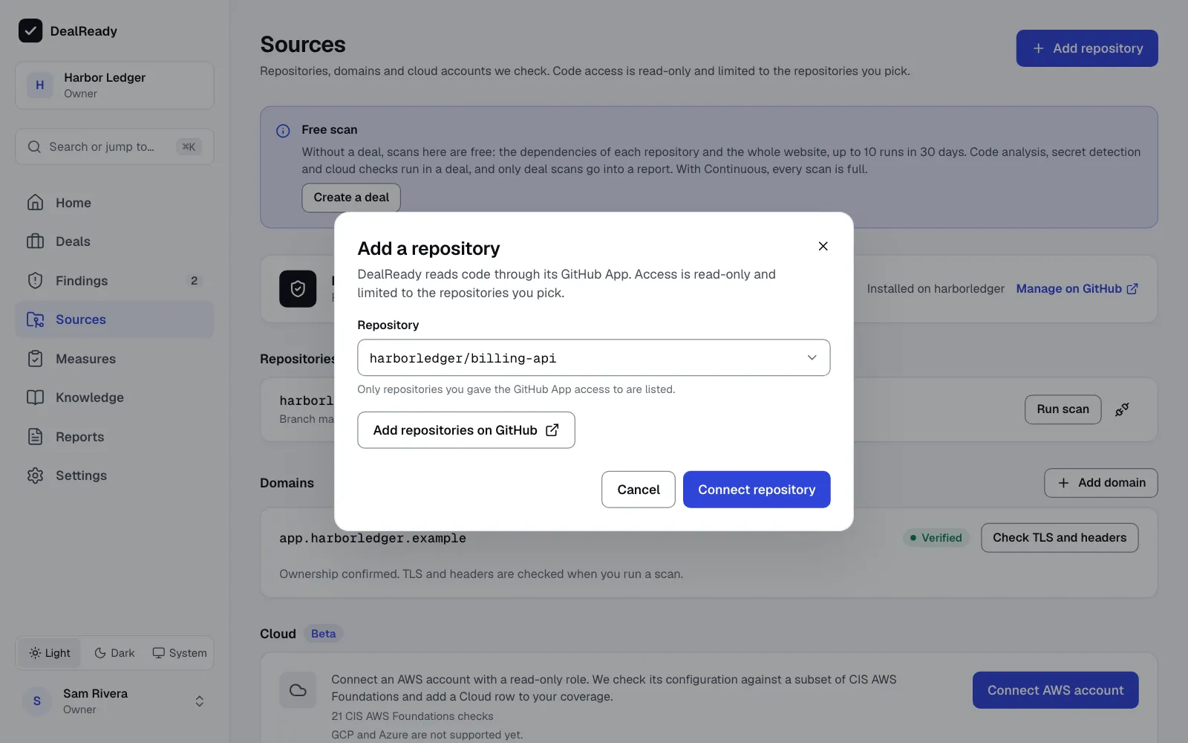Open Manage on GitHub link
Viewport: 1188px width, 743px height.
click(1077, 289)
